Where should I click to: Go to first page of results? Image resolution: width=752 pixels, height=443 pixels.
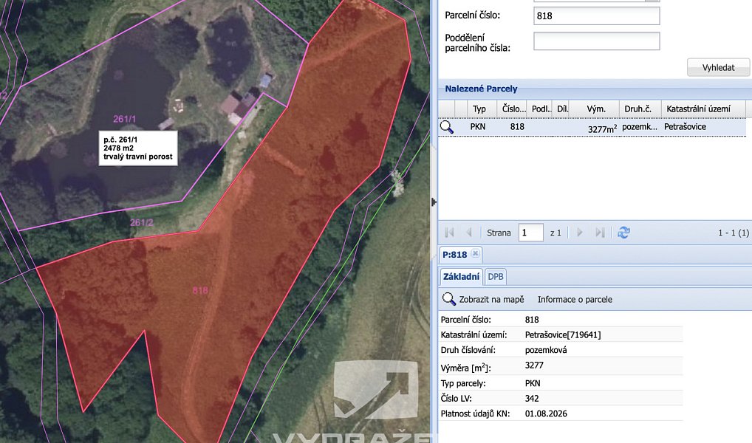coord(449,233)
